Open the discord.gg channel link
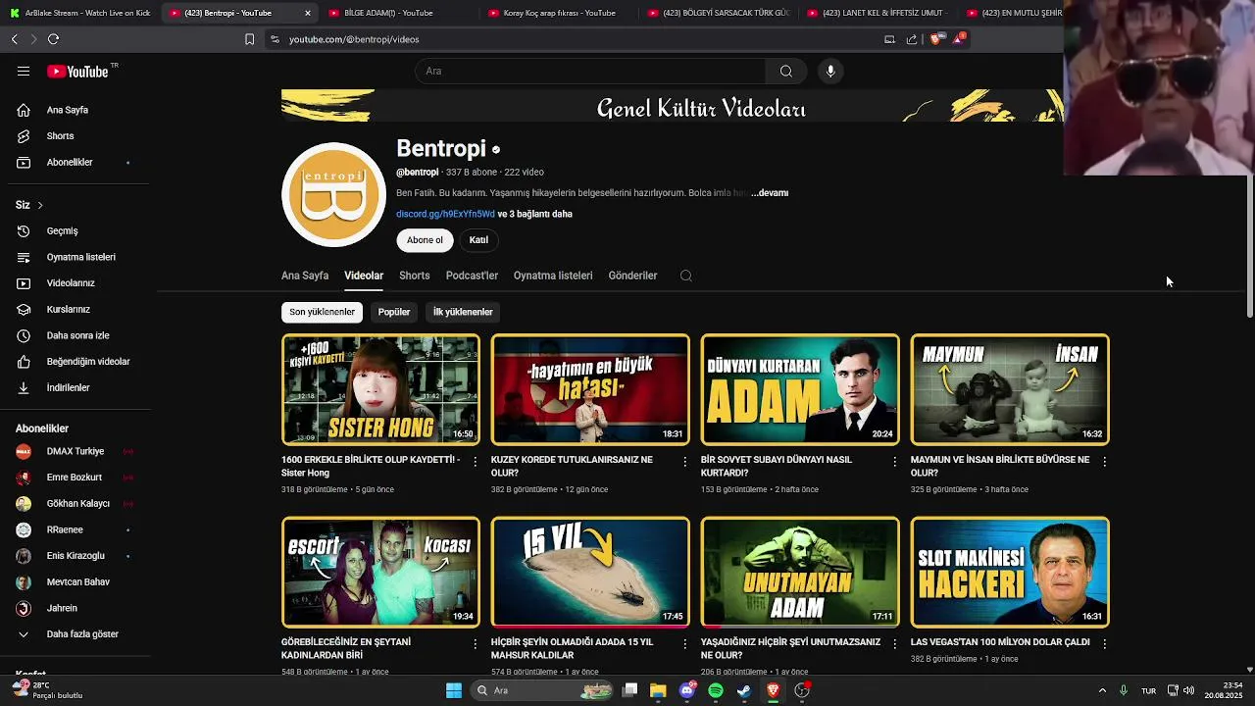Screen dimensions: 1255x706 tap(445, 214)
